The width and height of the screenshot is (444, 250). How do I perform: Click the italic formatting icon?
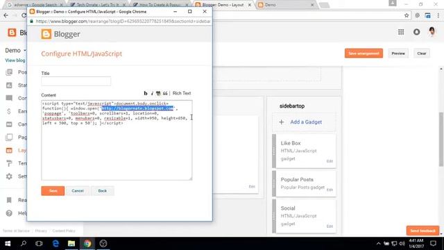[x=152, y=93]
